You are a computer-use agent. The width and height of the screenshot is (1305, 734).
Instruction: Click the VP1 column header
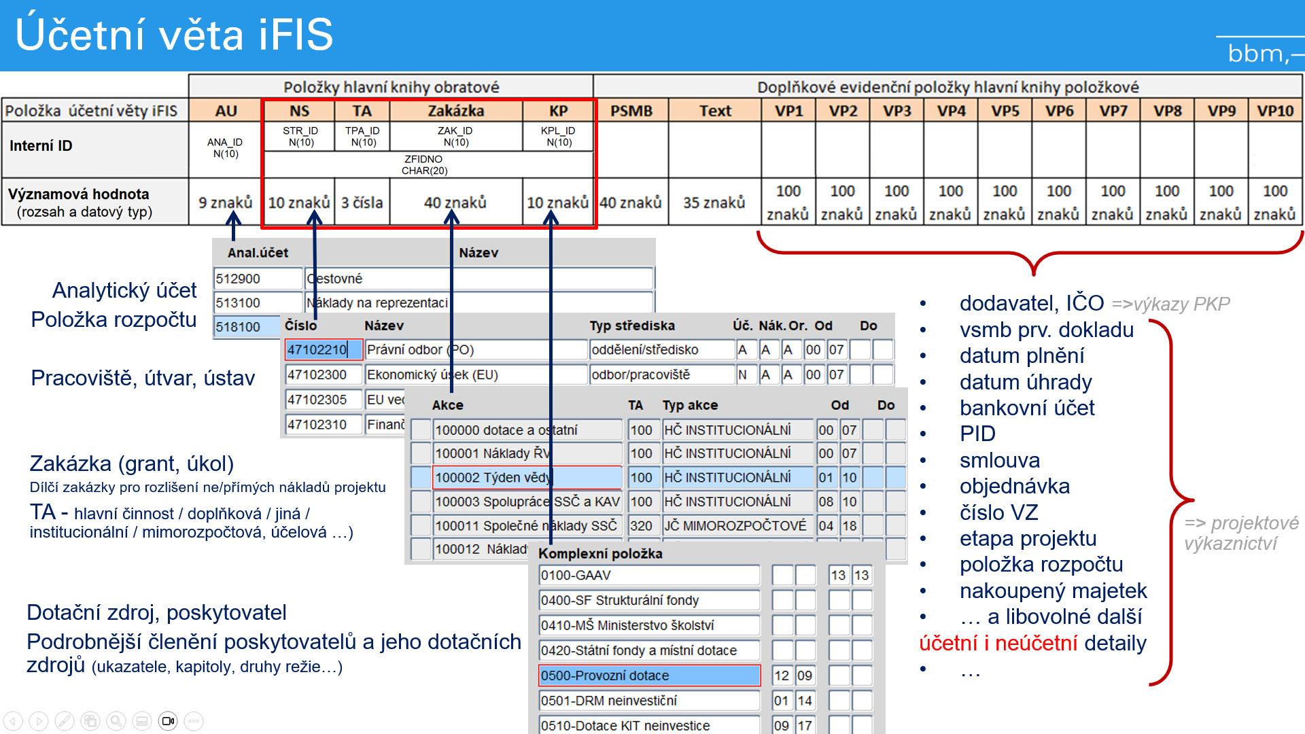click(x=788, y=111)
